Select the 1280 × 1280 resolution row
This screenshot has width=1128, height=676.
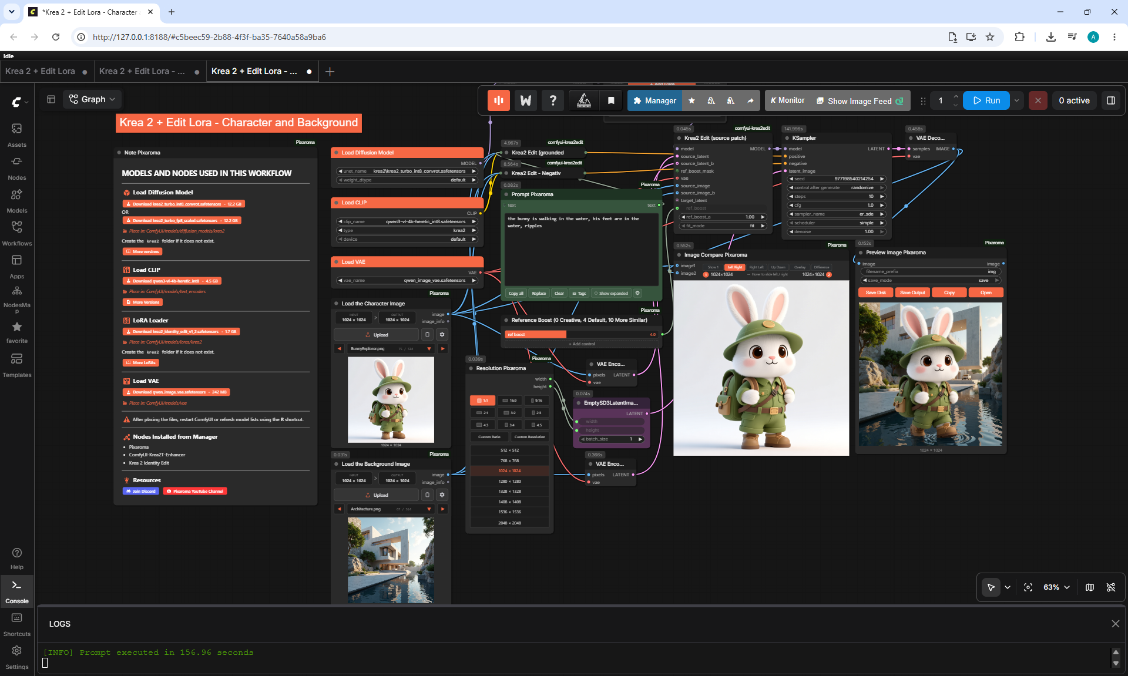click(509, 482)
